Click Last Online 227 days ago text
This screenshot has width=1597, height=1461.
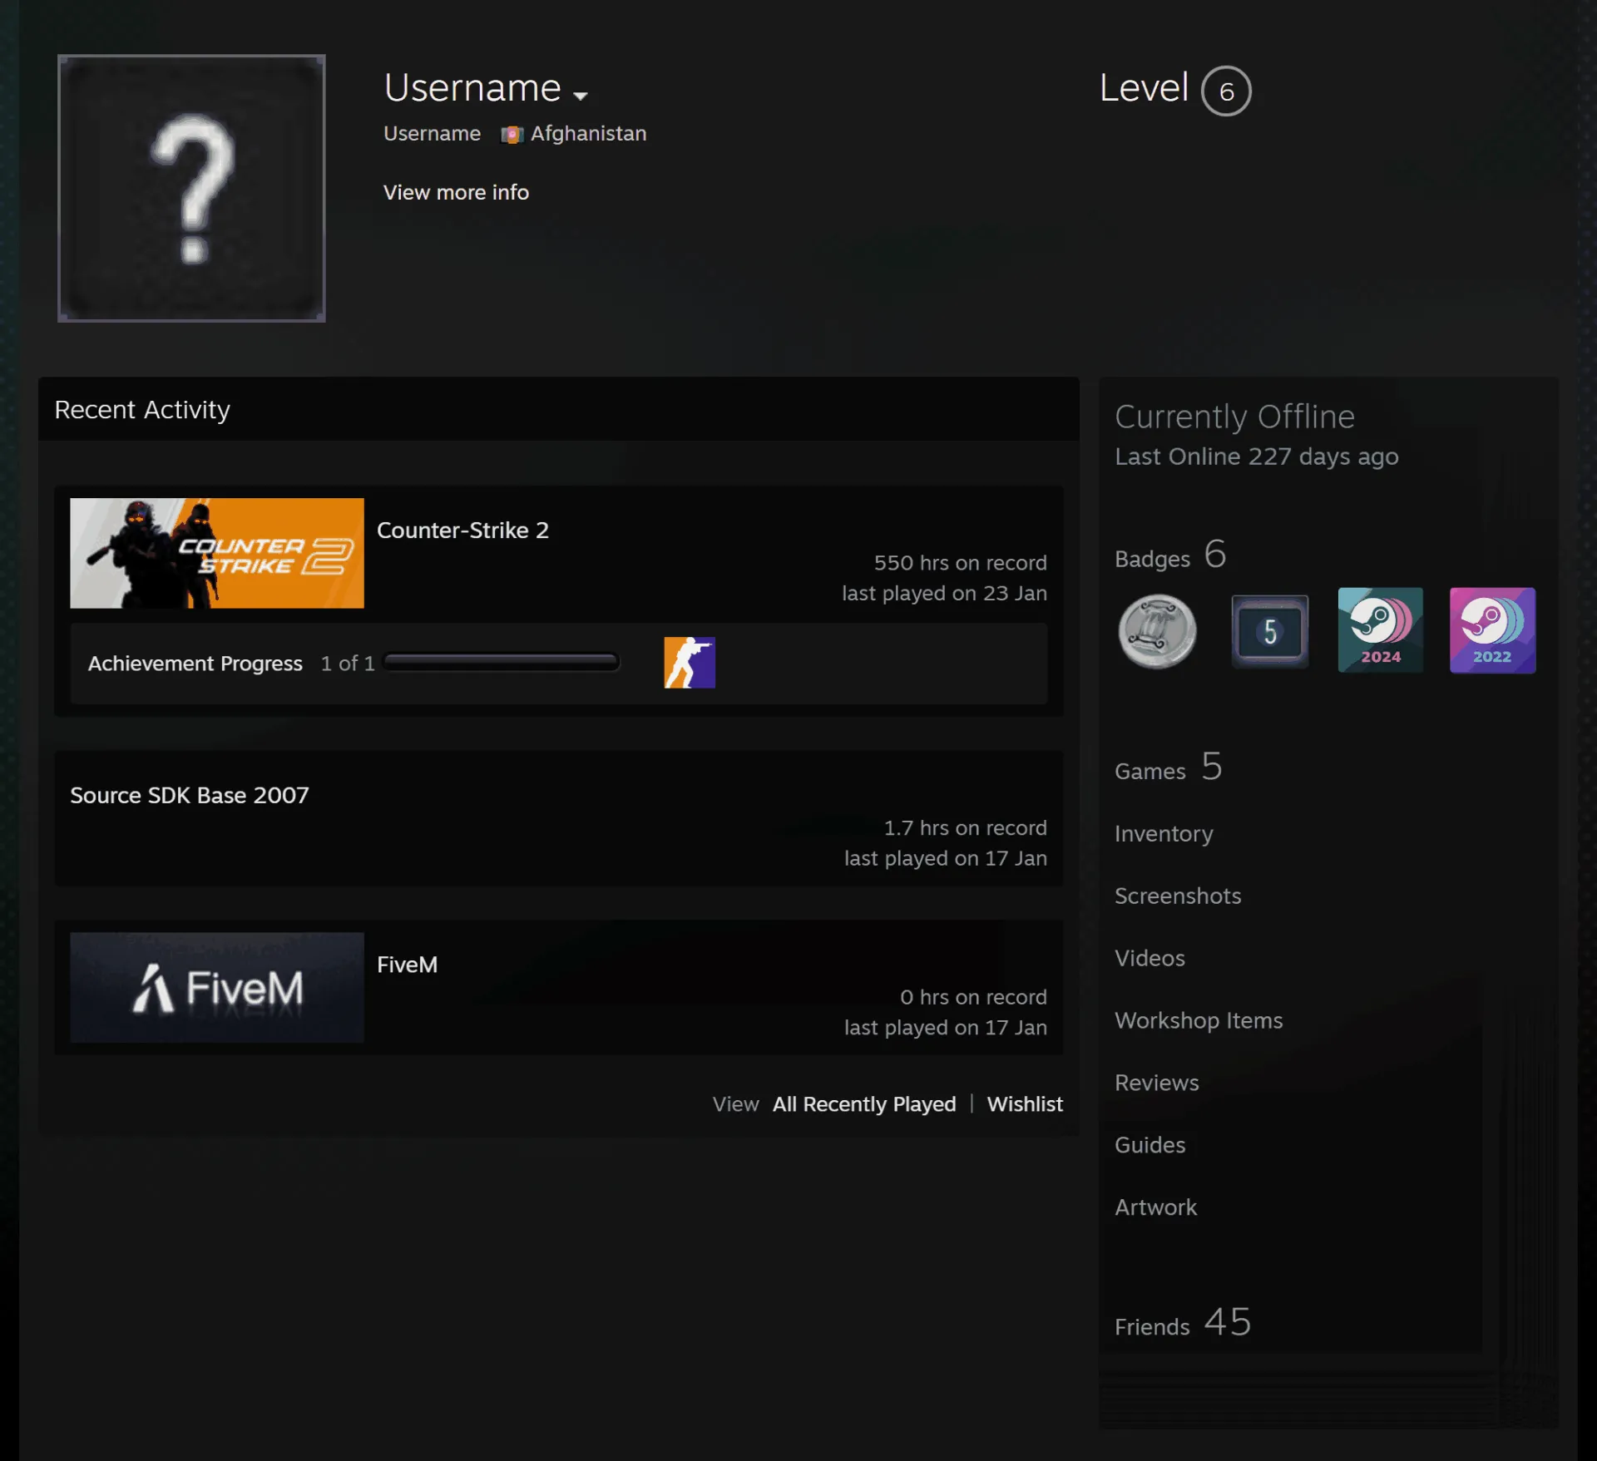coord(1257,457)
